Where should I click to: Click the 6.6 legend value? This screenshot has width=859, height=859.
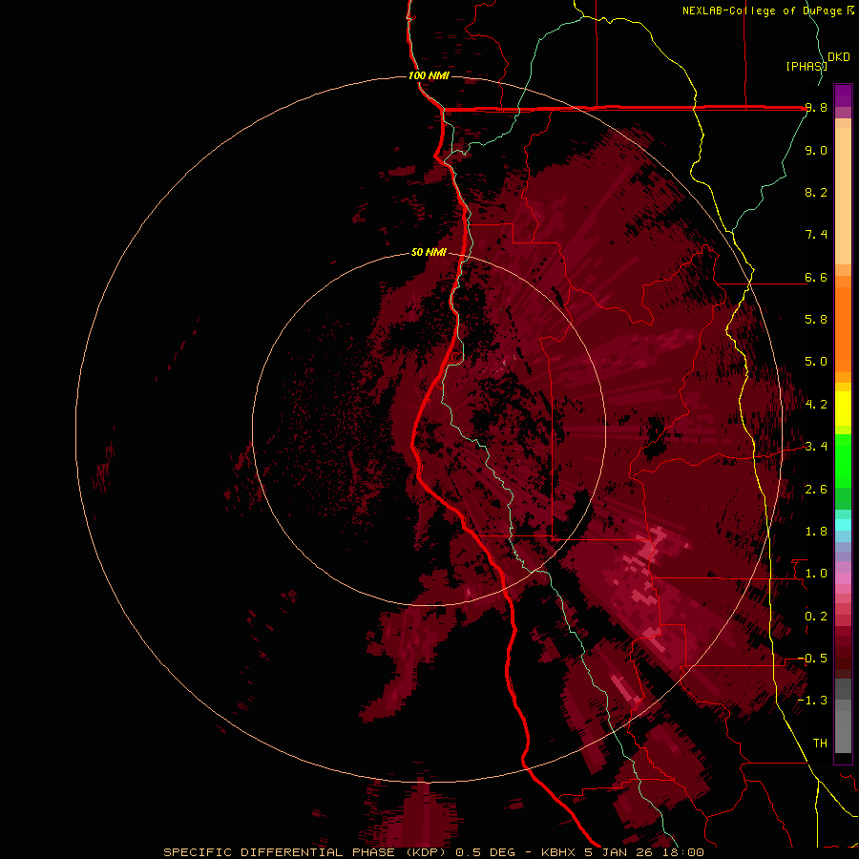click(x=816, y=277)
